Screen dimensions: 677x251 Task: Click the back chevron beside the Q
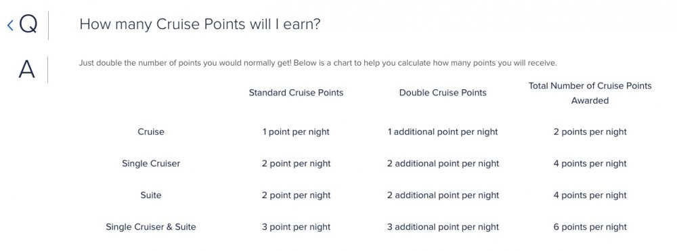click(10, 25)
